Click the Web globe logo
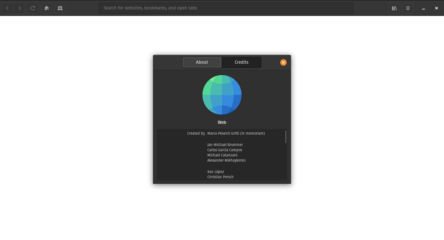 click(x=222, y=95)
